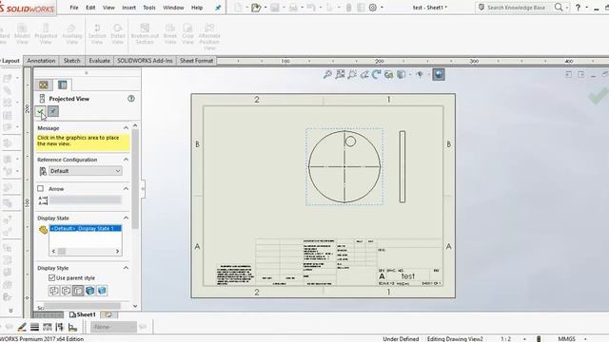Collapse the Reference Configuration section
The width and height of the screenshot is (609, 342).
pos(126,160)
